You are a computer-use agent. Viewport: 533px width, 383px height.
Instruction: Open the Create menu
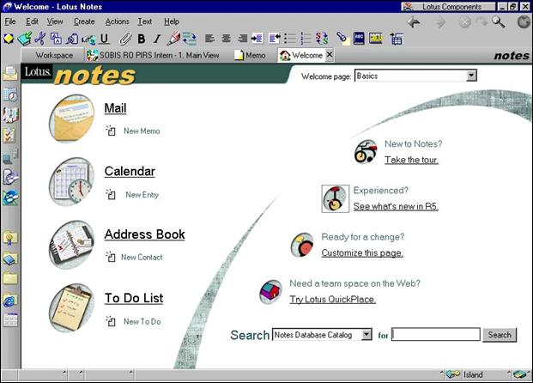coord(84,21)
